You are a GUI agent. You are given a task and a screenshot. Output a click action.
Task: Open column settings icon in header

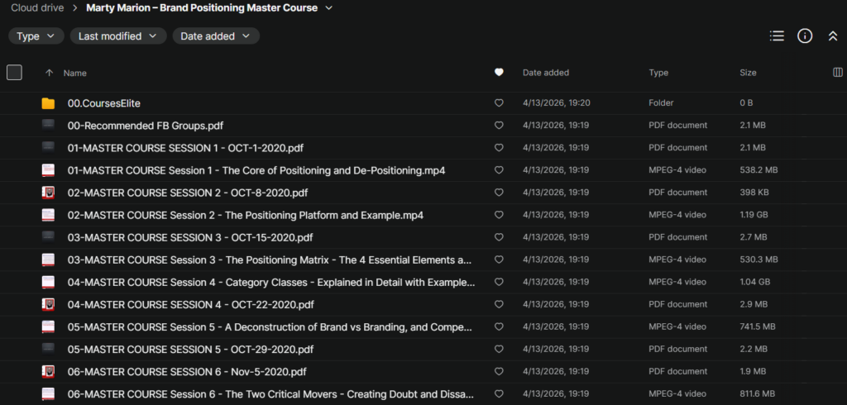point(837,73)
